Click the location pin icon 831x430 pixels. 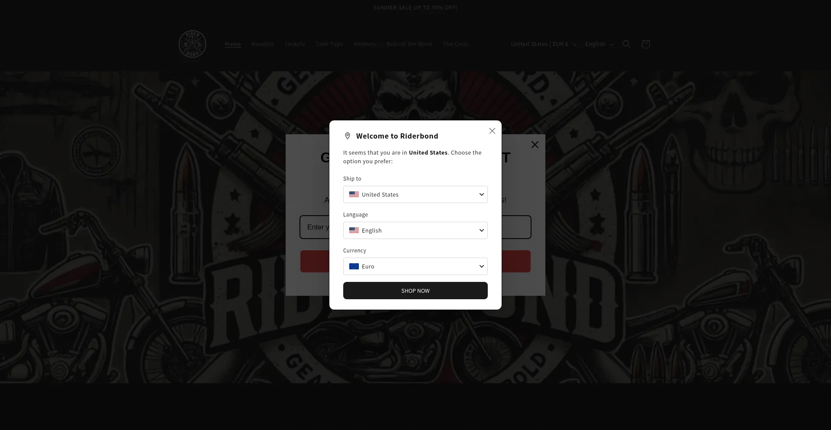tap(347, 136)
